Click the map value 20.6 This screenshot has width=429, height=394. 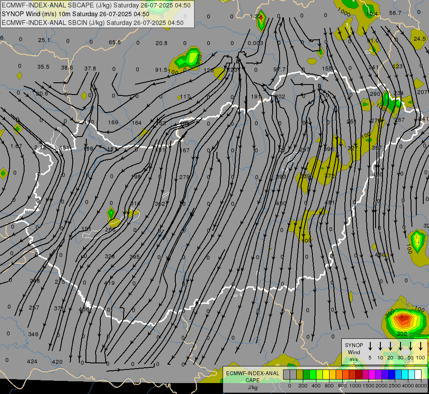42,94
